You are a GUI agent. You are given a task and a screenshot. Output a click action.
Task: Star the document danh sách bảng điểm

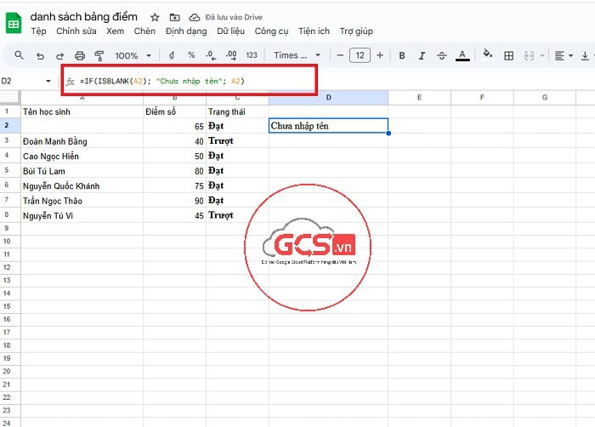point(155,17)
